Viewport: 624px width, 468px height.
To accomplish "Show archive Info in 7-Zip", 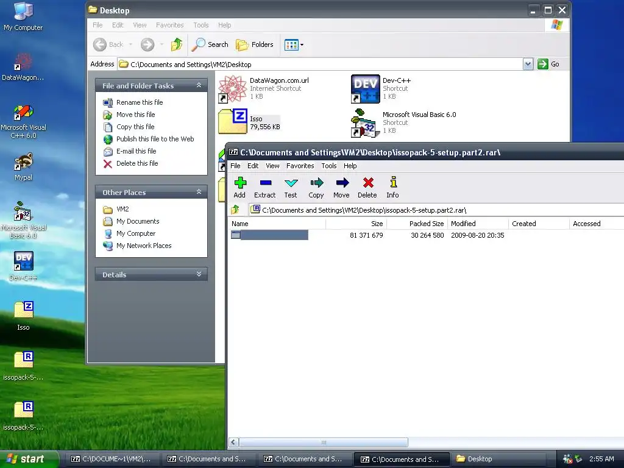I will (393, 188).
